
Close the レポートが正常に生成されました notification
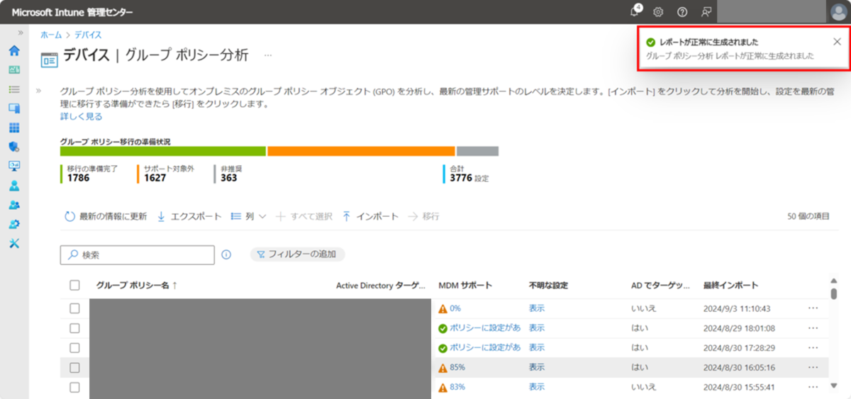coord(837,42)
